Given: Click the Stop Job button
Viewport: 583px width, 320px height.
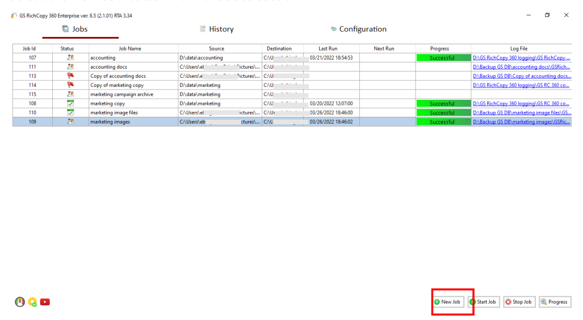Looking at the screenshot, I should tap(519, 302).
